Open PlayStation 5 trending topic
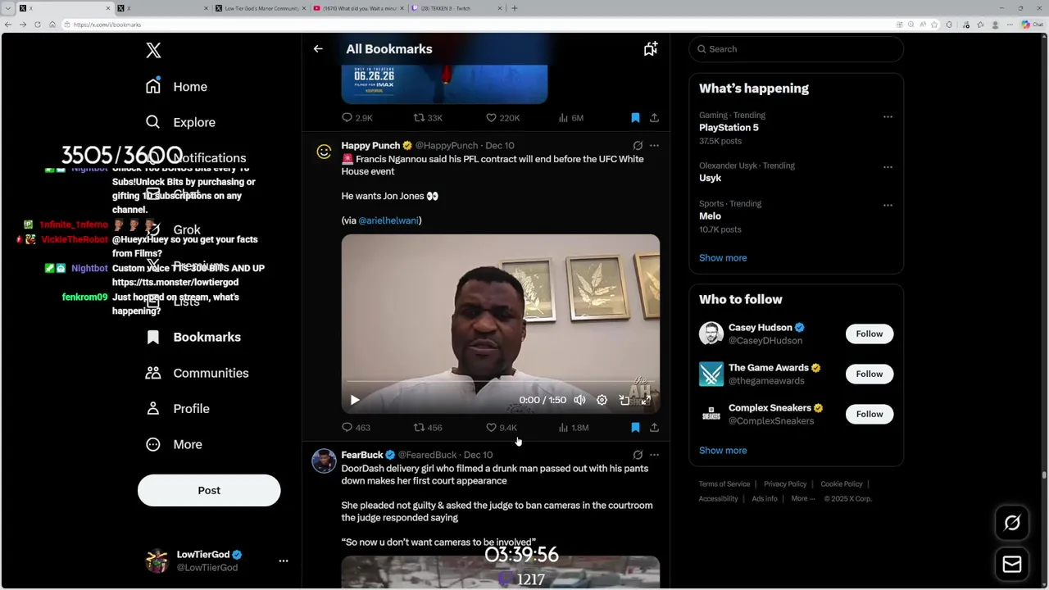Image resolution: width=1049 pixels, height=590 pixels. click(x=729, y=128)
